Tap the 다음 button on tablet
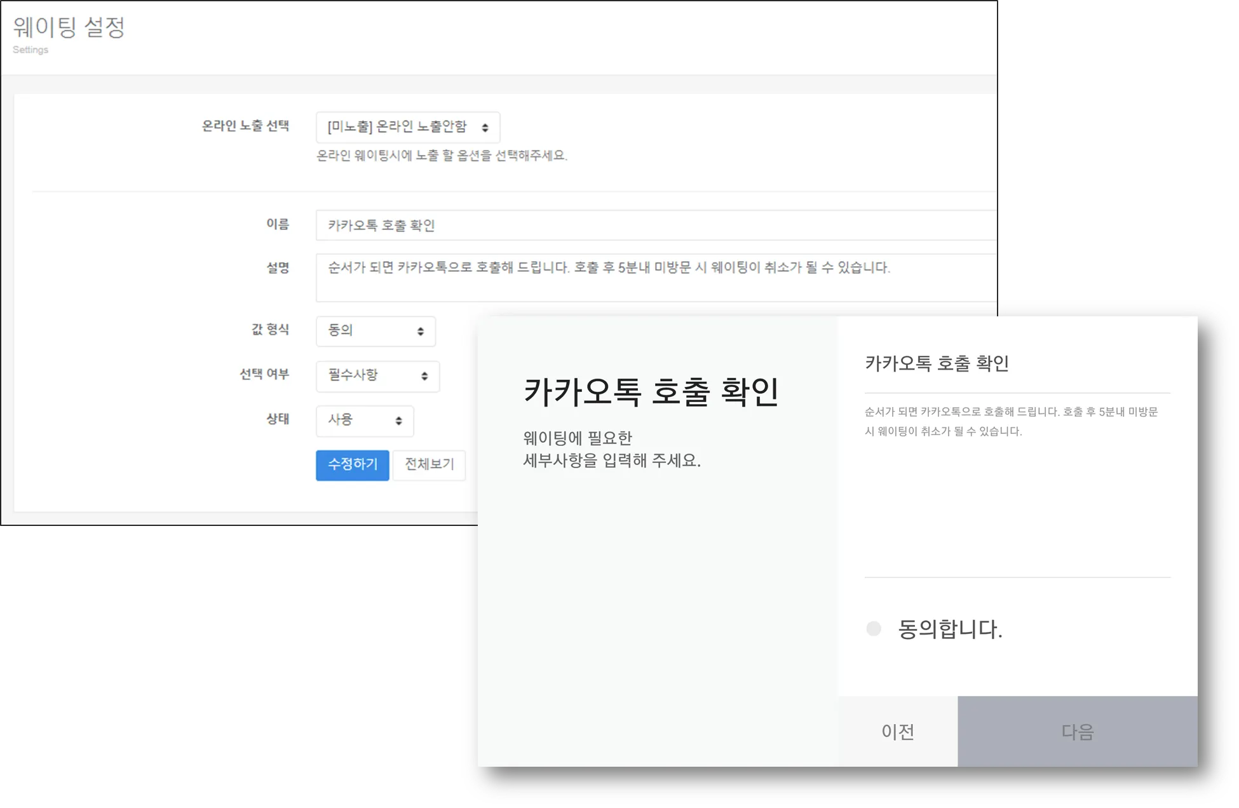The height and width of the screenshot is (808, 1239). pos(1077,732)
